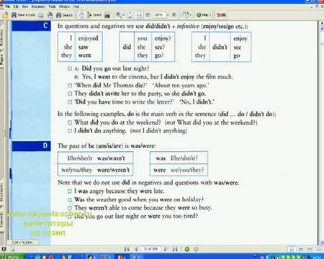Go to the last page
The height and width of the screenshot is (259, 324).
(x=175, y=249)
